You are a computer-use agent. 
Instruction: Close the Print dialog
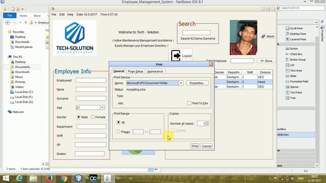(x=211, y=65)
